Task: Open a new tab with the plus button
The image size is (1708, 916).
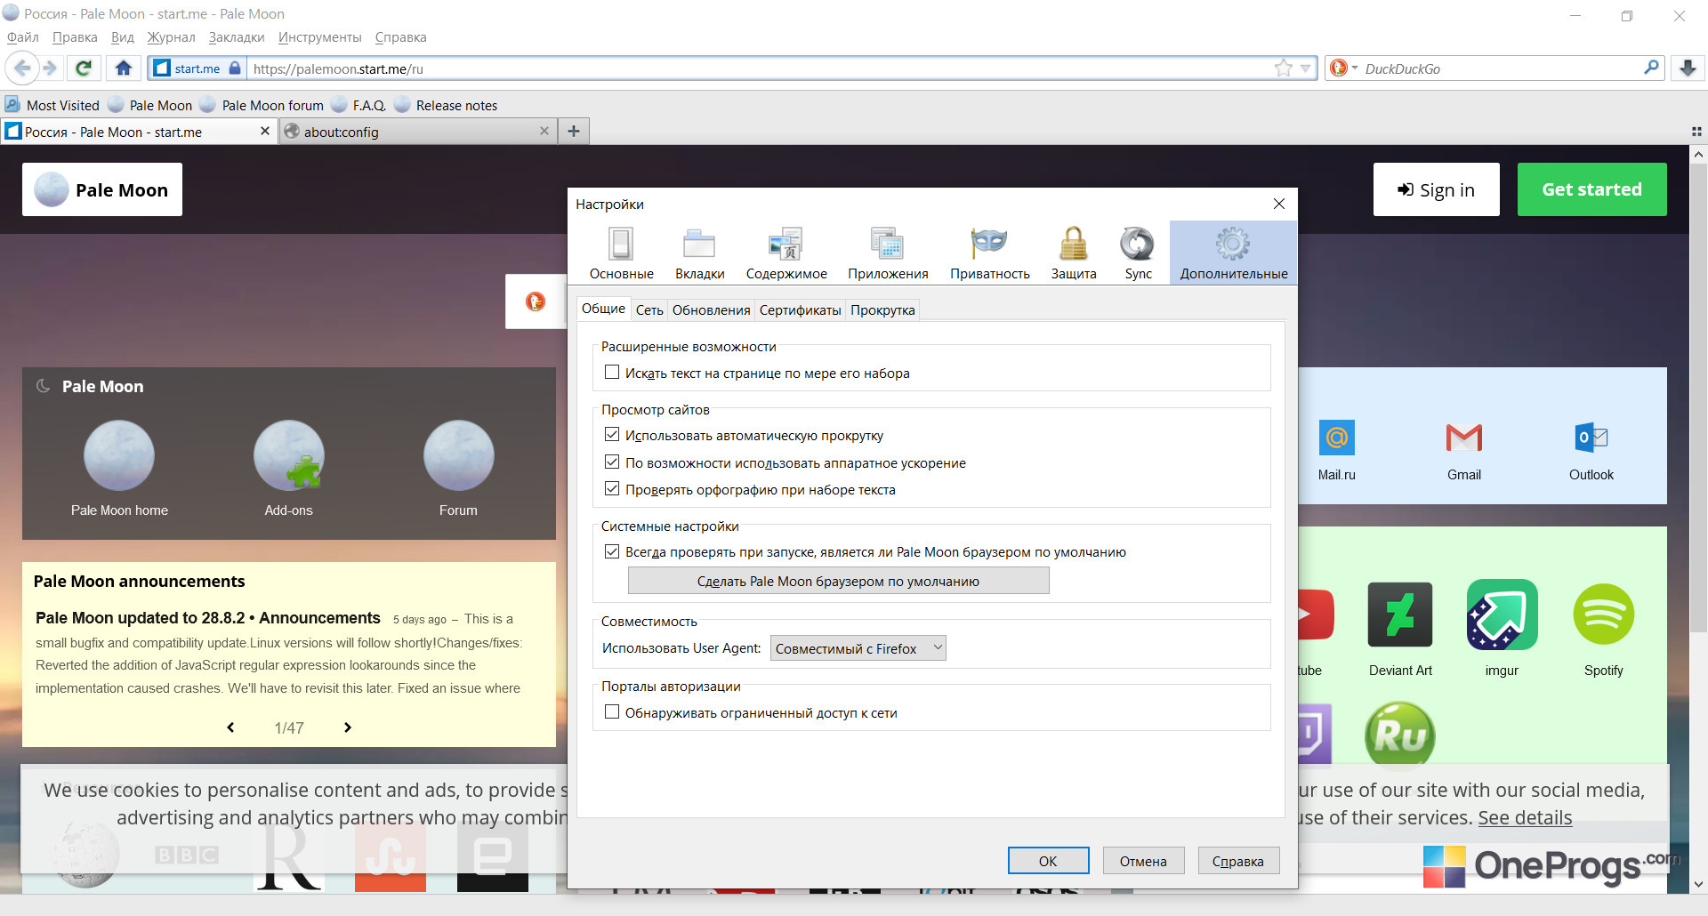Action: [574, 132]
